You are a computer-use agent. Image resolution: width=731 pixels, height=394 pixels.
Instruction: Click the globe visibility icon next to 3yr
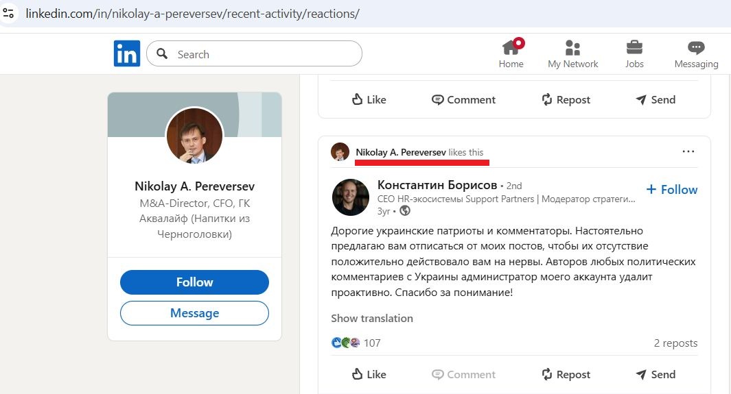click(405, 211)
